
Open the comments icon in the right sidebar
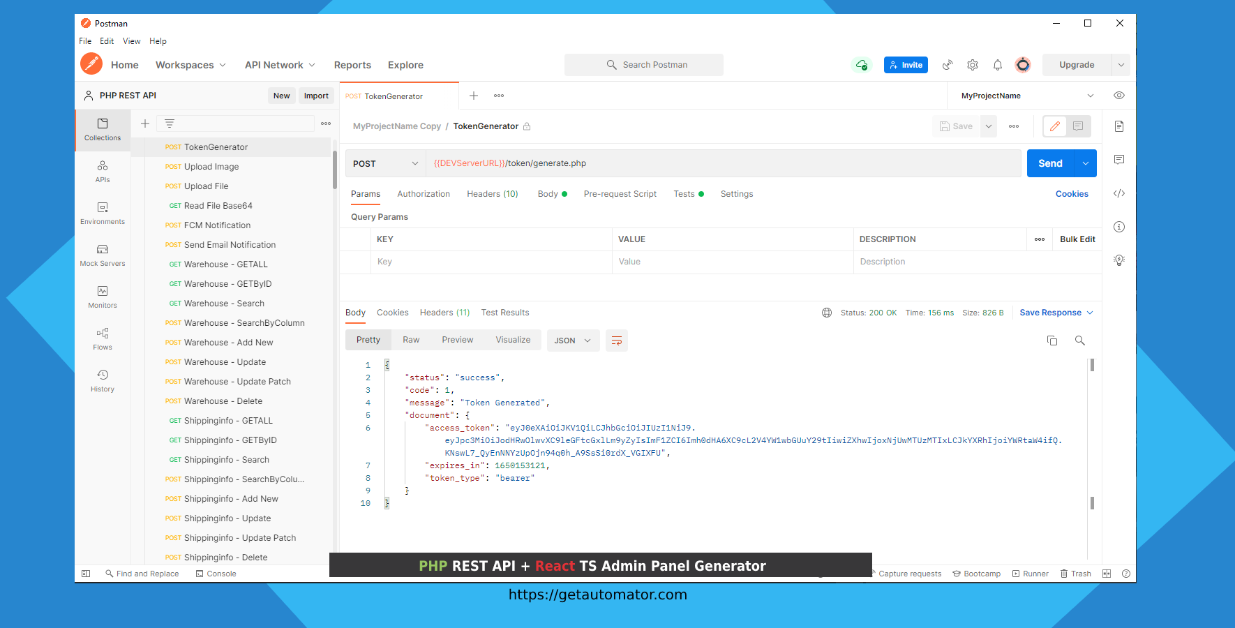click(x=1119, y=160)
